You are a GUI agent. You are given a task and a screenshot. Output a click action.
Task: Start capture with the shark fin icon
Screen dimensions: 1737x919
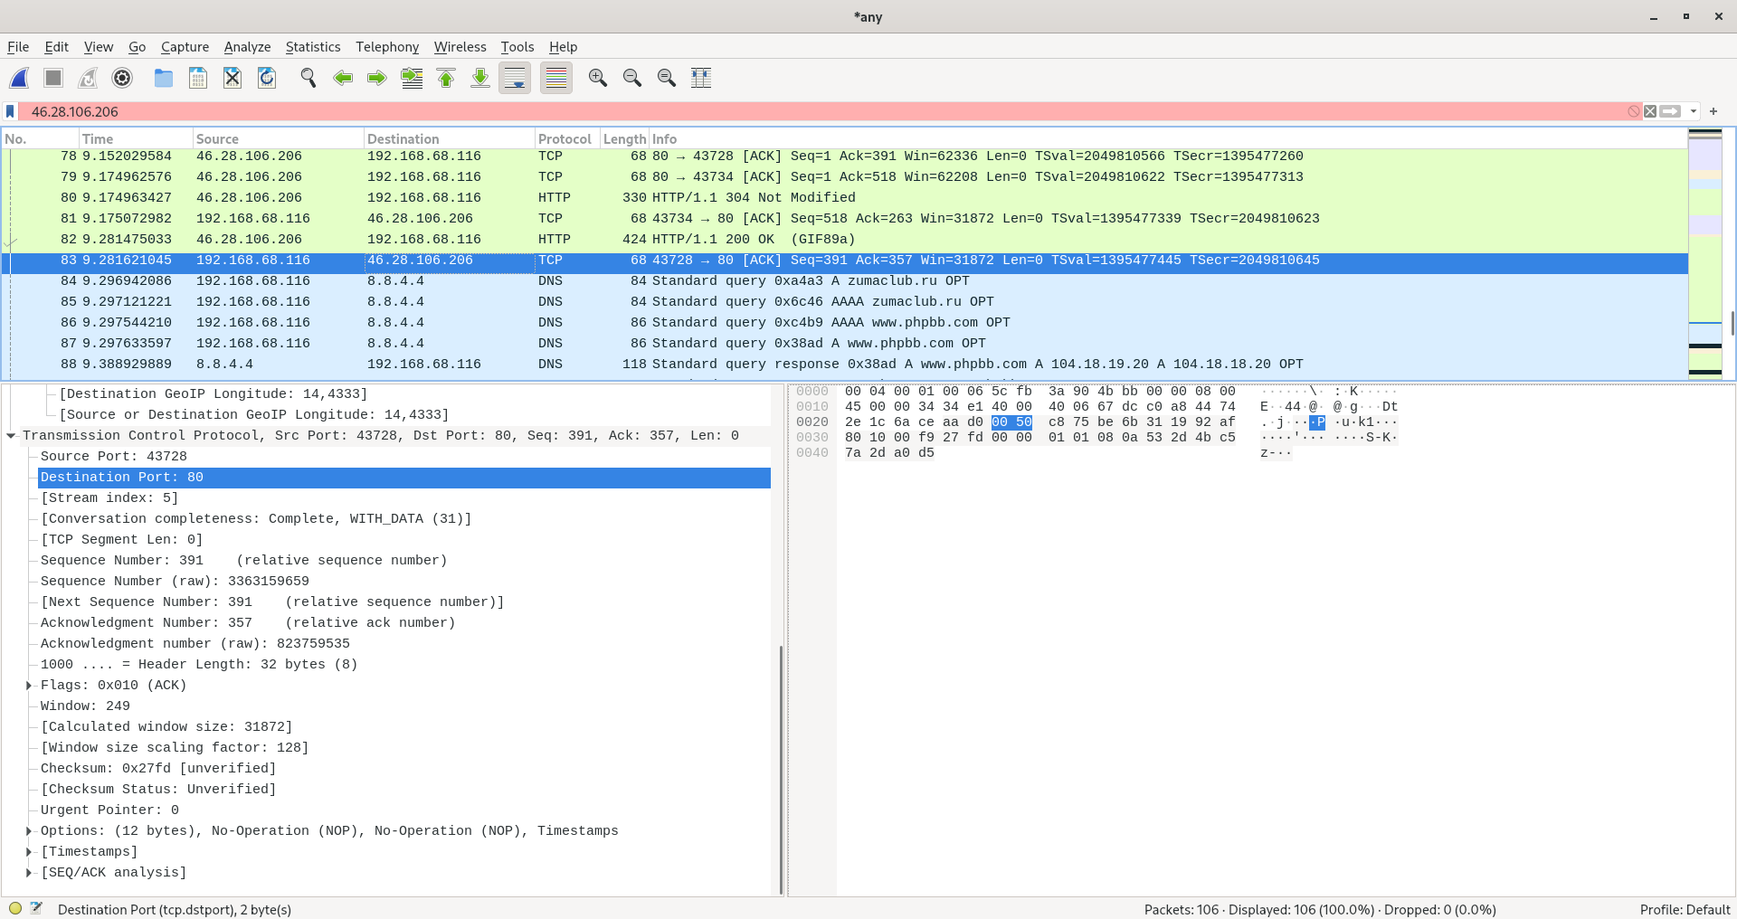[x=19, y=79]
